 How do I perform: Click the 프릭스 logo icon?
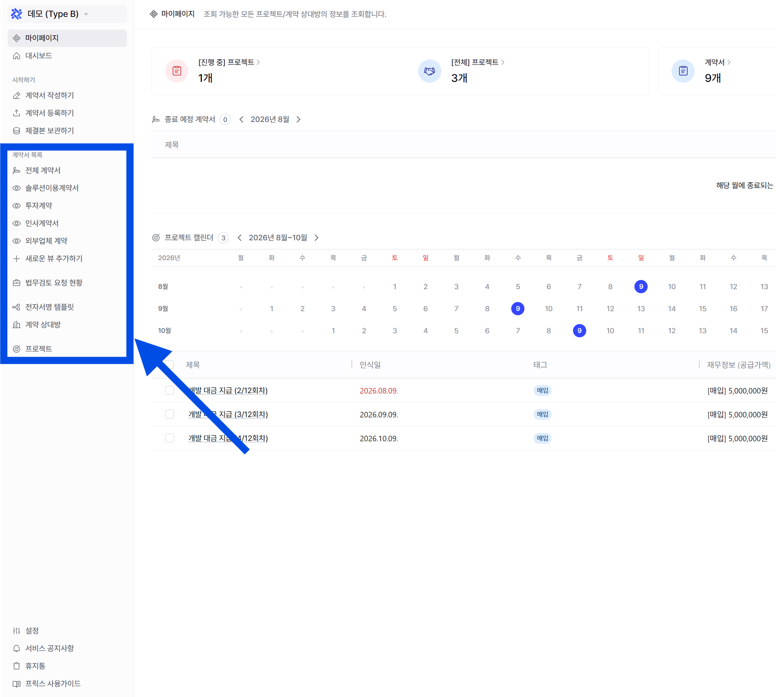coord(17,14)
